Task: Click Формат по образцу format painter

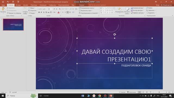Action: click(14, 13)
